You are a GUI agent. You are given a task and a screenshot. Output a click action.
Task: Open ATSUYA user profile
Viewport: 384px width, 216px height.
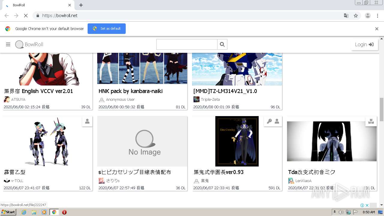coord(18,99)
